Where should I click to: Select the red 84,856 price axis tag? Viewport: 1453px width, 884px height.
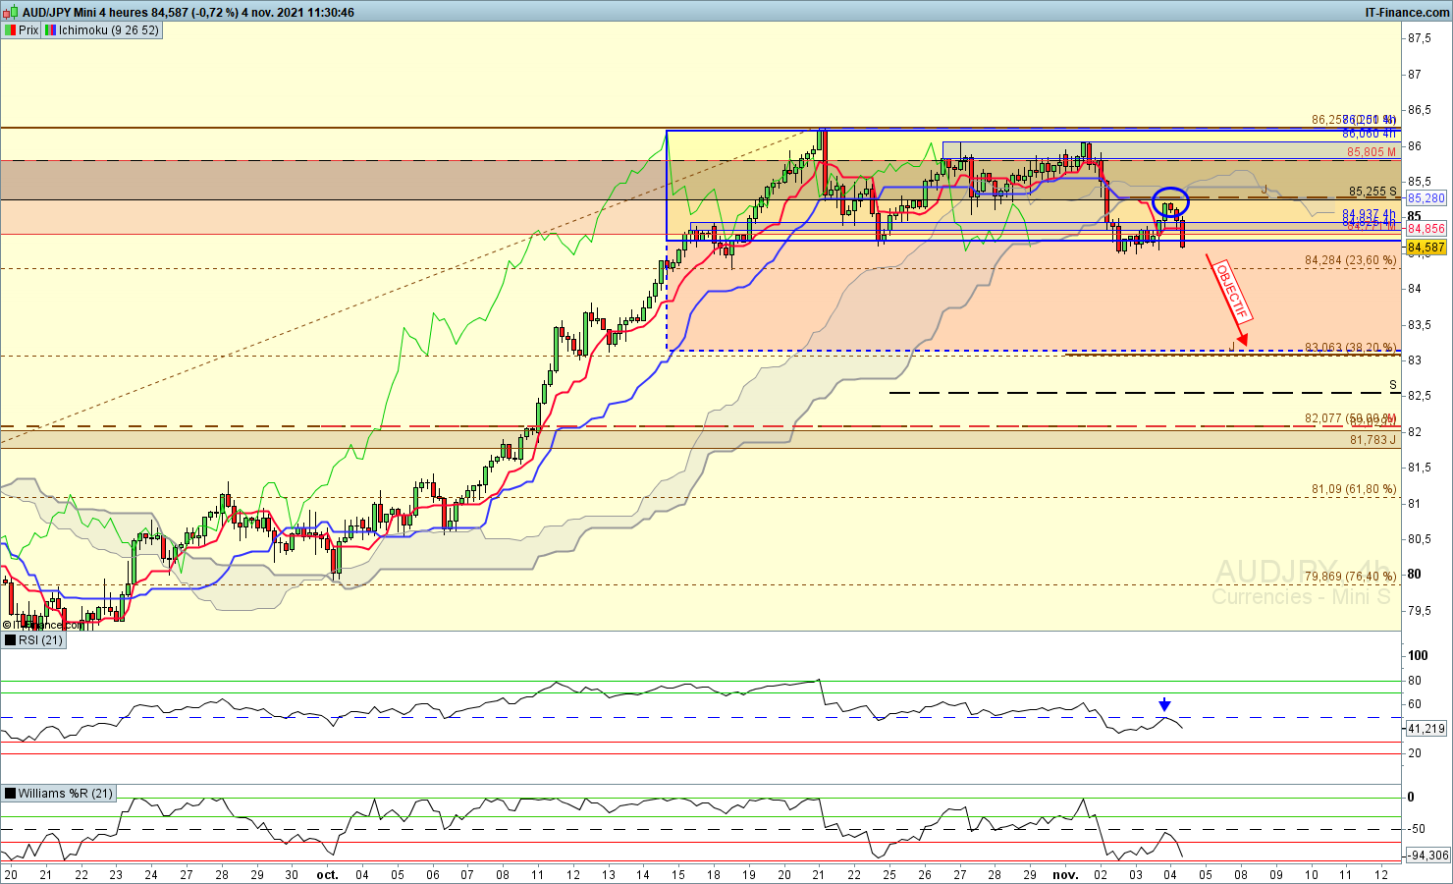1426,229
